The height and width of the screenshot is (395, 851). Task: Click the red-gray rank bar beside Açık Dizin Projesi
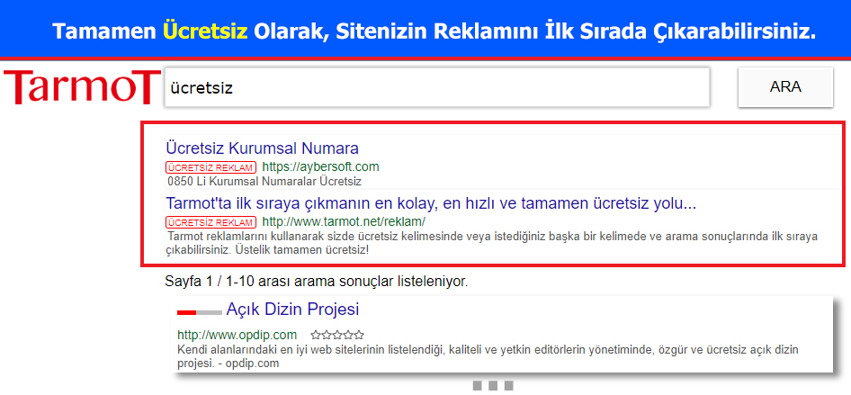coord(199,312)
